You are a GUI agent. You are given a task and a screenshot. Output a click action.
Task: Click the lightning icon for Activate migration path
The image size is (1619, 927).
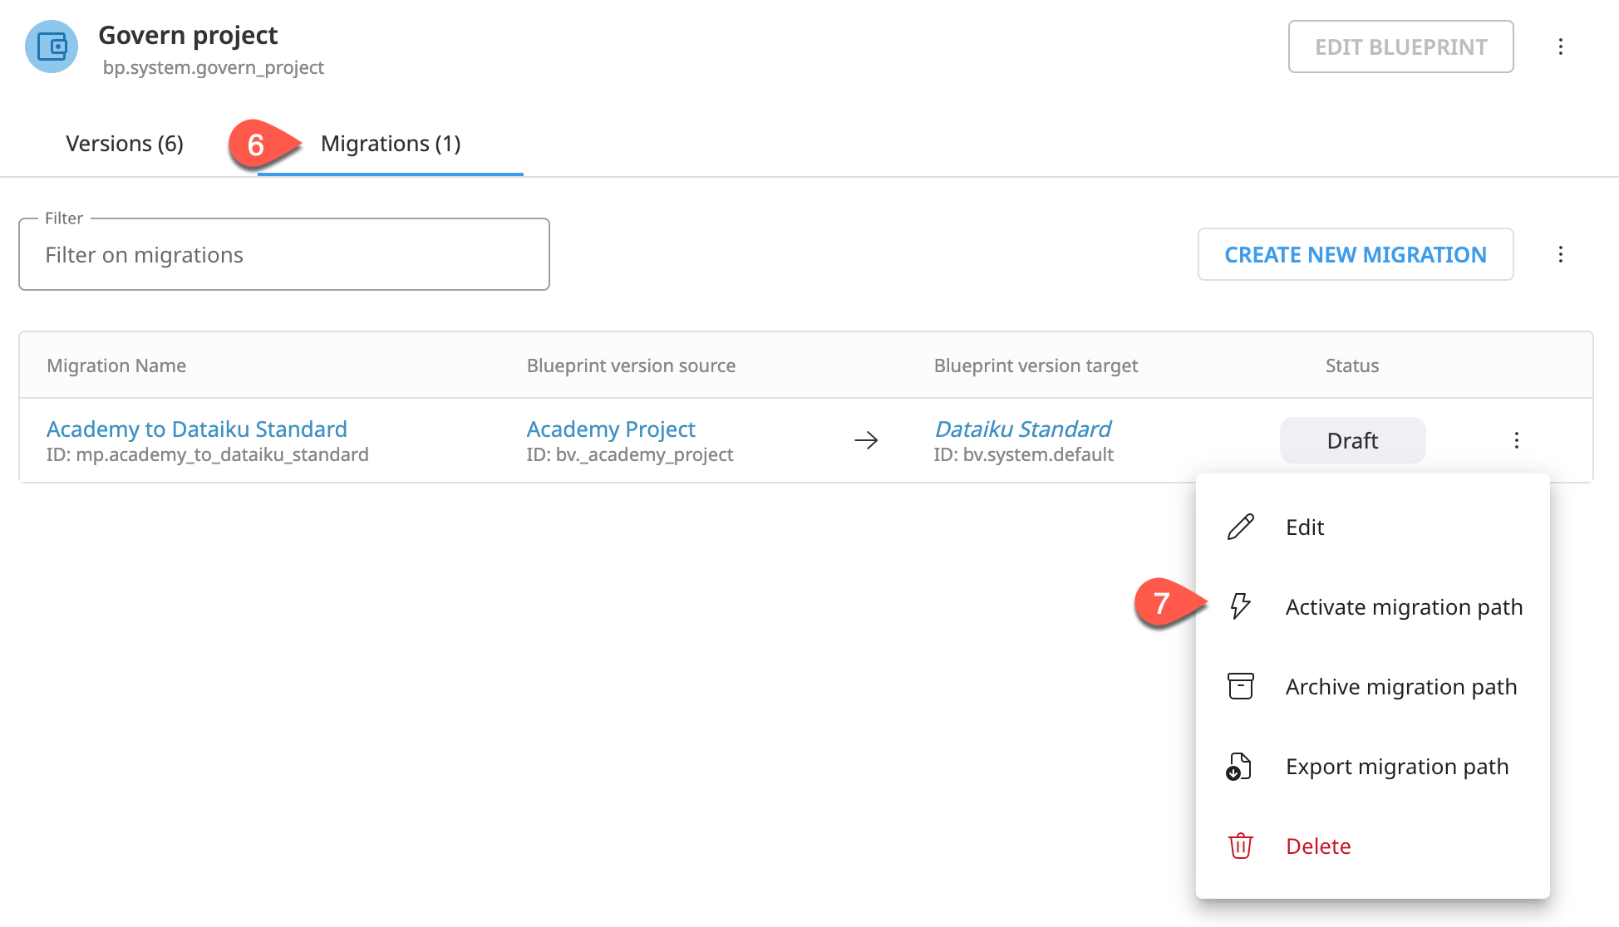pos(1240,606)
